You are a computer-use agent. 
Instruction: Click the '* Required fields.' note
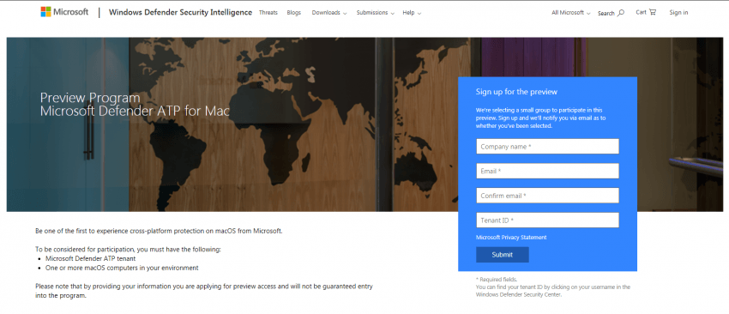(497, 280)
